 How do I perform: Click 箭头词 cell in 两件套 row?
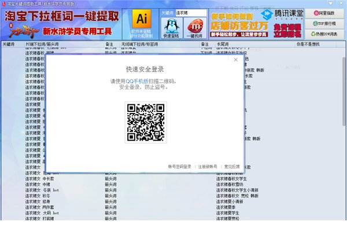[x=110, y=207]
